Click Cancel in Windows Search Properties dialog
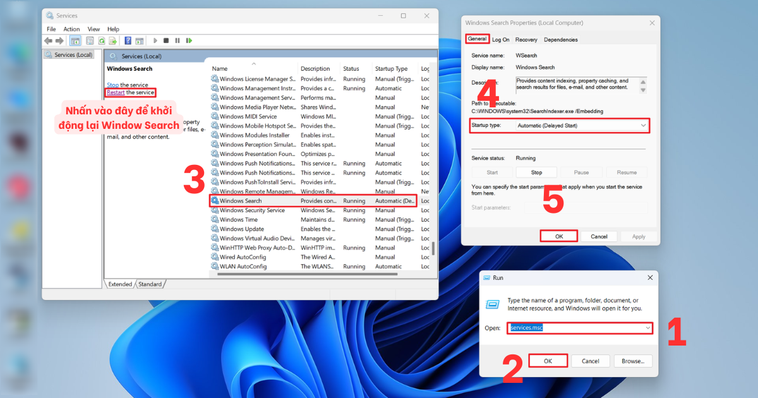 click(x=599, y=236)
